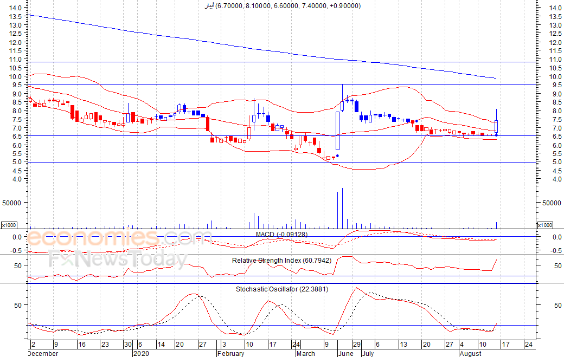Click the June month label
Screen dimensions: 564x357
[x=346, y=353]
